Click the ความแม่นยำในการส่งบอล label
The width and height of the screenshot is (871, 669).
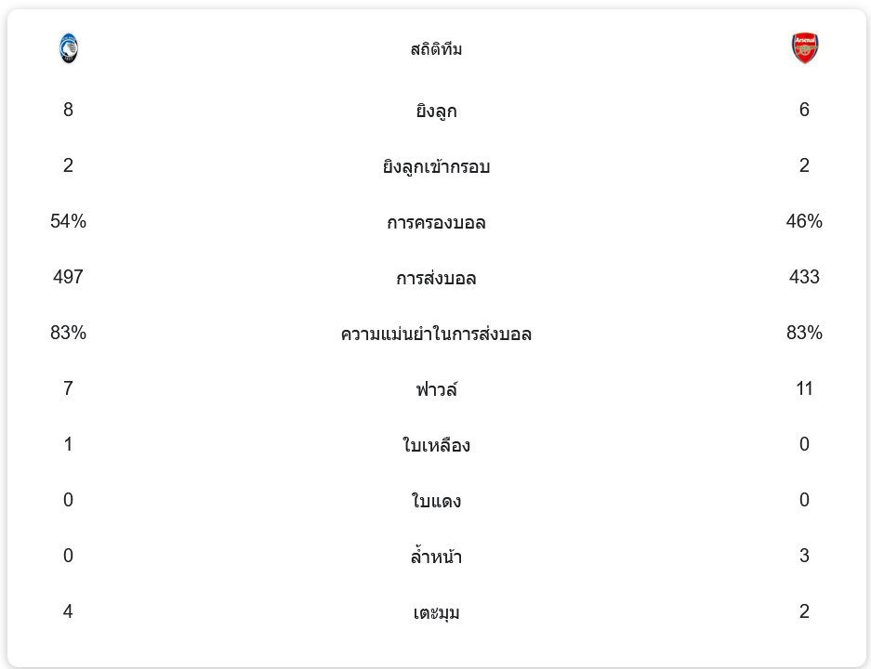pyautogui.click(x=436, y=334)
